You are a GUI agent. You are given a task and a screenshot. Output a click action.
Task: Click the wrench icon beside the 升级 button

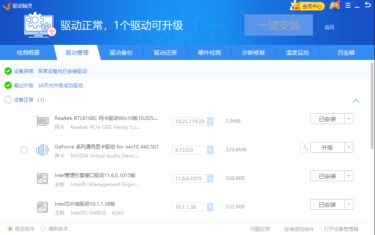coord(304,147)
